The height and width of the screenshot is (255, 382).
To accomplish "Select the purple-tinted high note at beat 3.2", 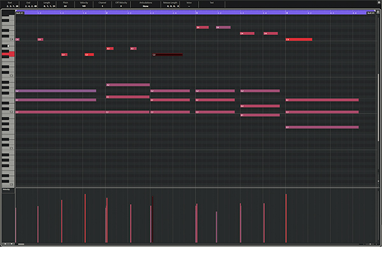I will tap(223, 27).
